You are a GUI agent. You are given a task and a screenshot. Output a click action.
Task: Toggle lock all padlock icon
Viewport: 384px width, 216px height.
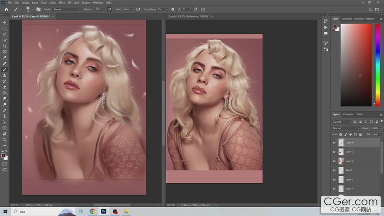(360, 134)
